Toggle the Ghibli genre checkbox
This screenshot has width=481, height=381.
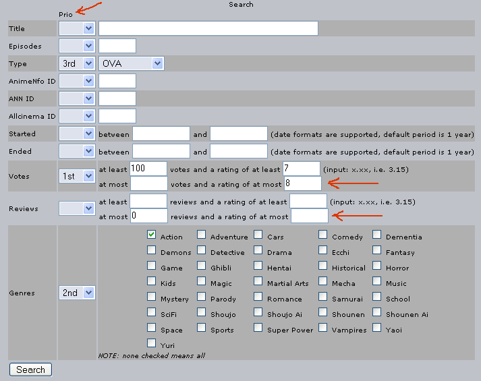point(202,266)
